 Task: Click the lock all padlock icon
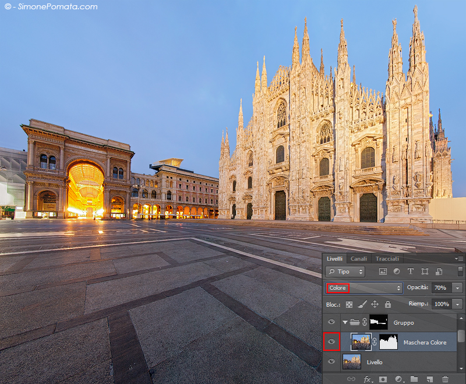(387, 304)
